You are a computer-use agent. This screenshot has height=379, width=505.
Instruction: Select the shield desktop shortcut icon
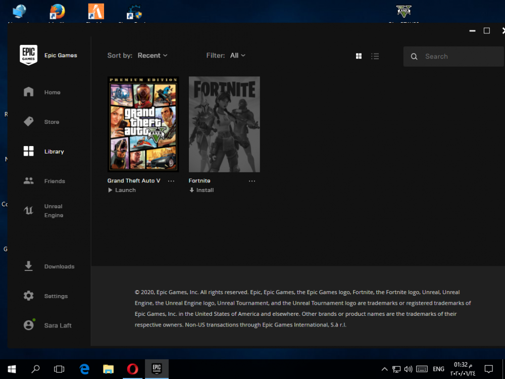click(x=134, y=12)
